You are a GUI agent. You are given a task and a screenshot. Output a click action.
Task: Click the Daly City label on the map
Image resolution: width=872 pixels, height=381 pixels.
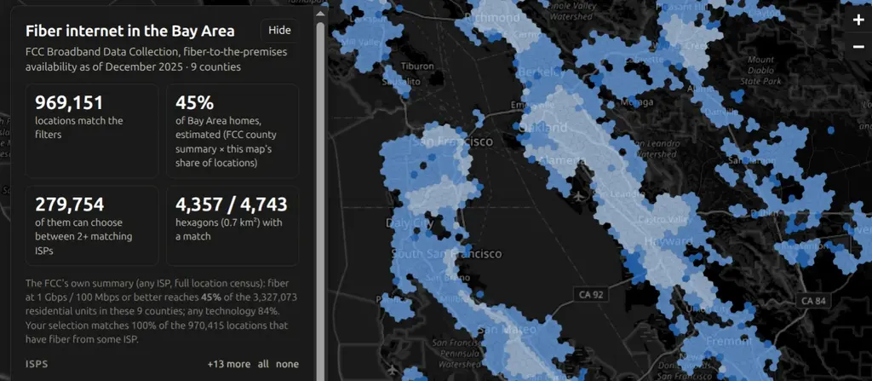410,222
